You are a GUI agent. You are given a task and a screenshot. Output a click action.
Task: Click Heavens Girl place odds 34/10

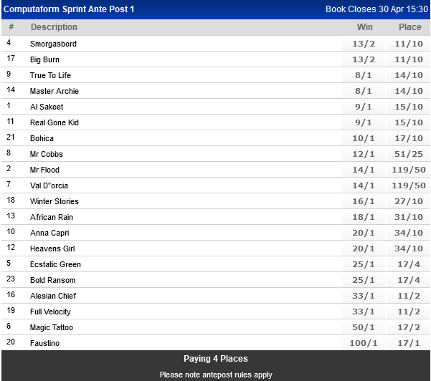click(409, 249)
